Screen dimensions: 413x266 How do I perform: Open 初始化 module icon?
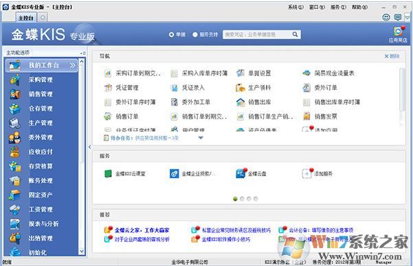tap(15, 252)
